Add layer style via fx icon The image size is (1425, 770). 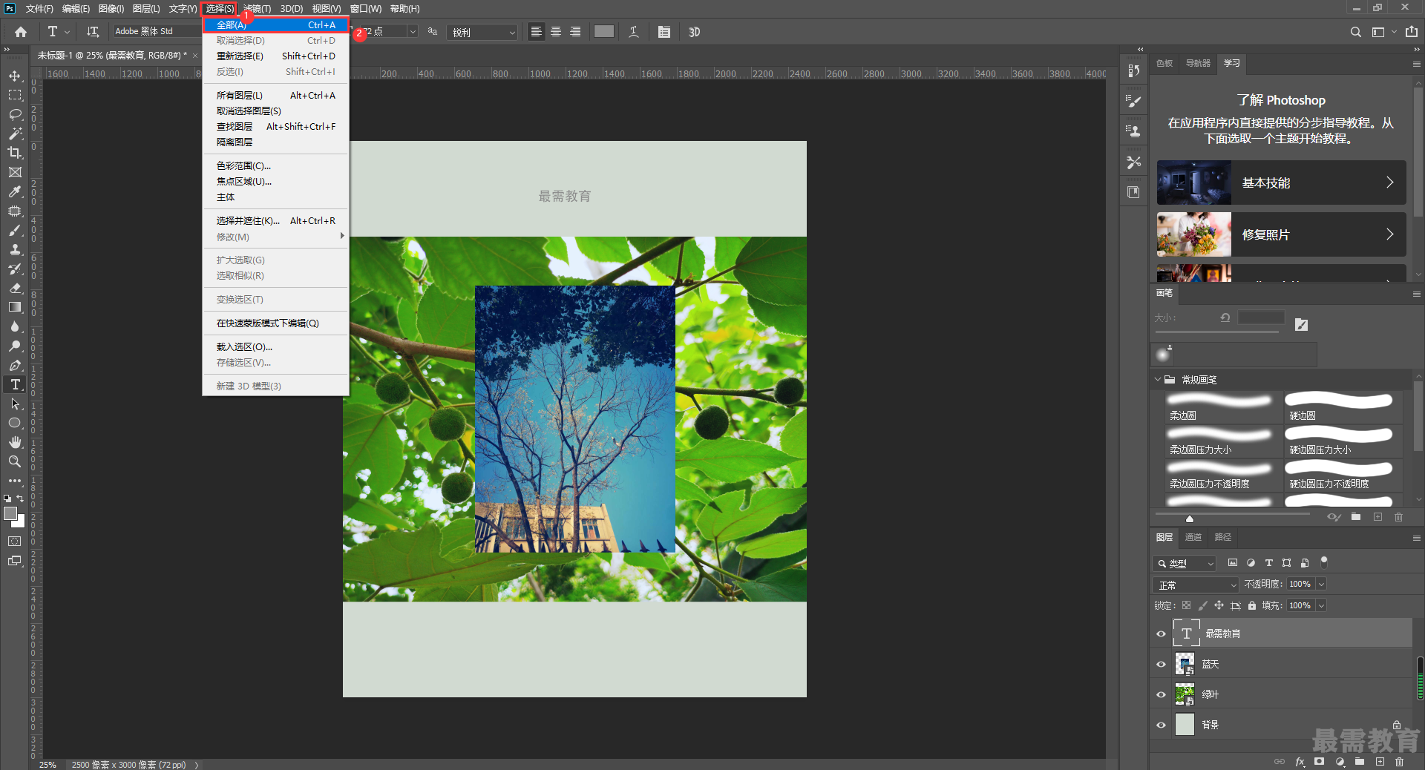coord(1300,762)
